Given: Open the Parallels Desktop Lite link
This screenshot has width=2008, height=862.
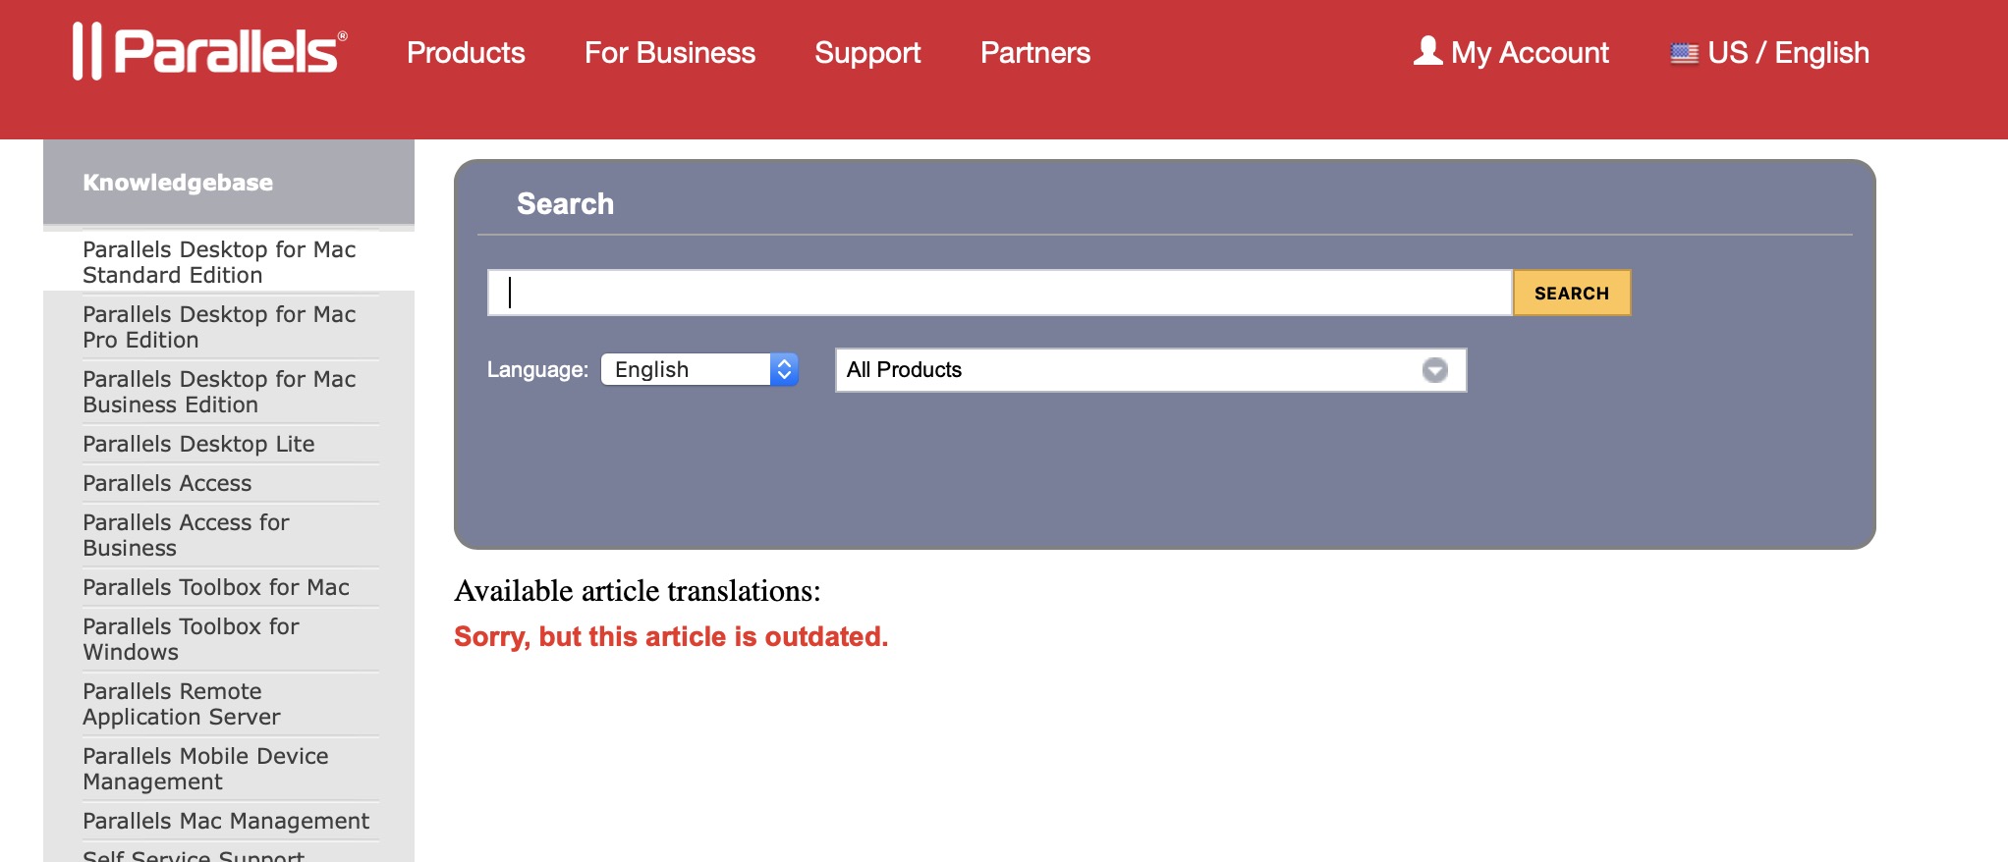Looking at the screenshot, I should point(198,444).
